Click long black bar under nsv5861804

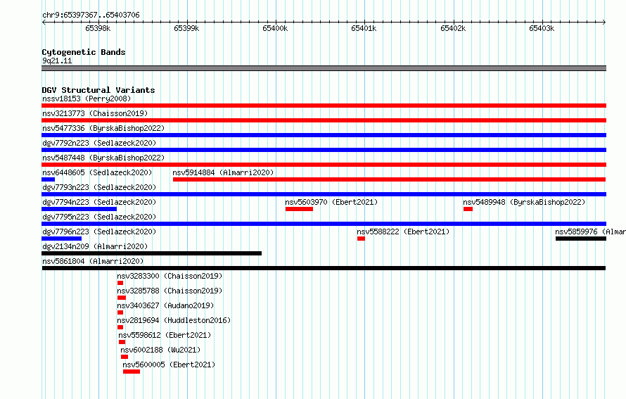tap(324, 268)
